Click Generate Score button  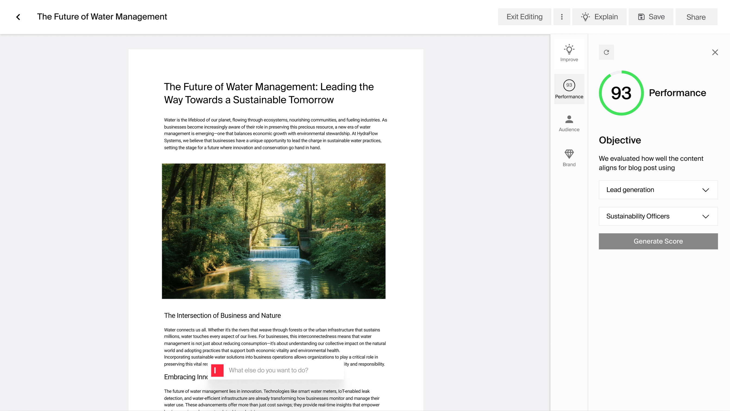[658, 241]
